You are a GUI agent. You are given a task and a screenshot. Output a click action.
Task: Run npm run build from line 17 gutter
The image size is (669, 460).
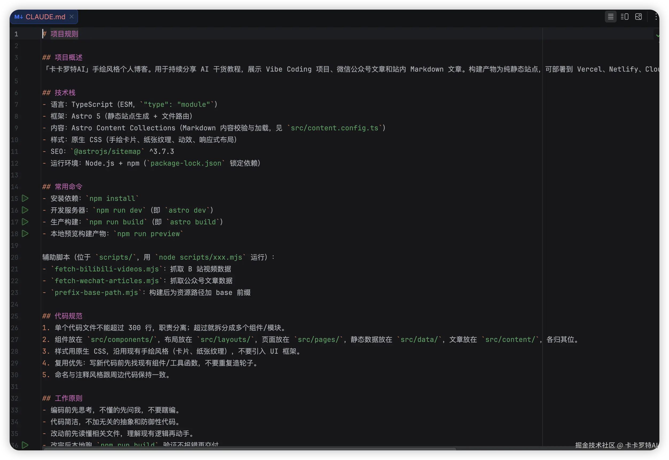(25, 222)
